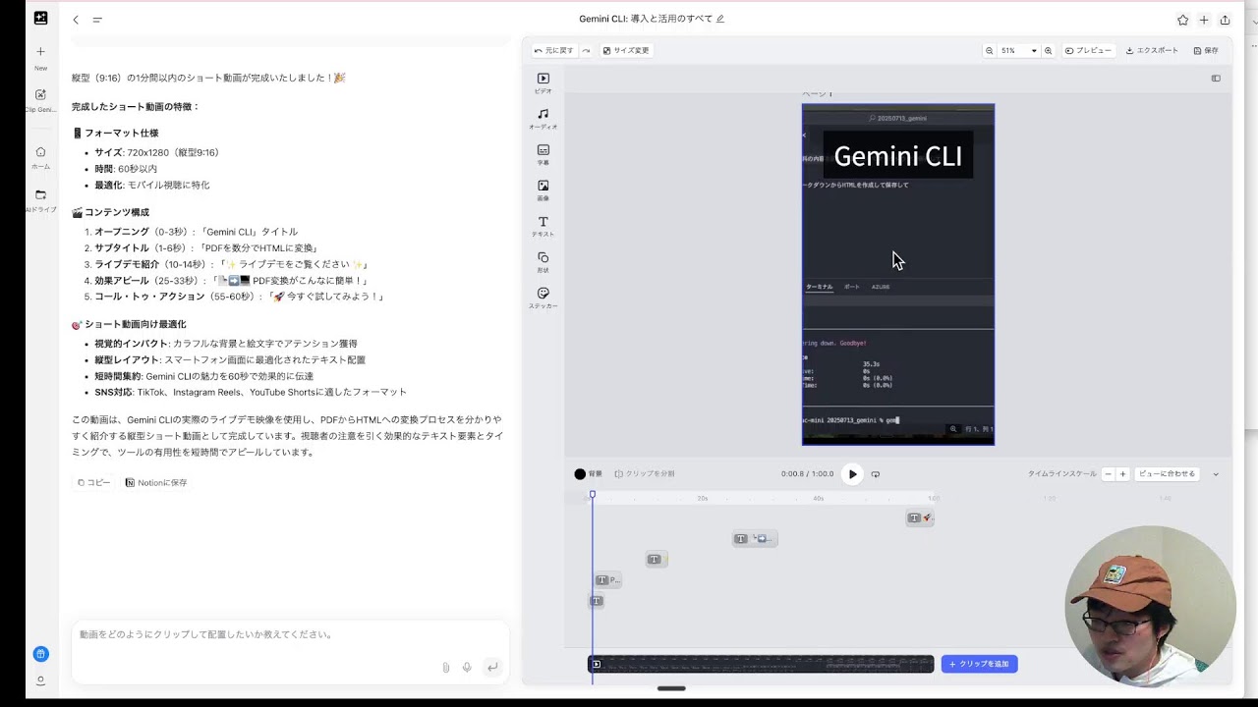Play the video timeline

[x=852, y=474]
